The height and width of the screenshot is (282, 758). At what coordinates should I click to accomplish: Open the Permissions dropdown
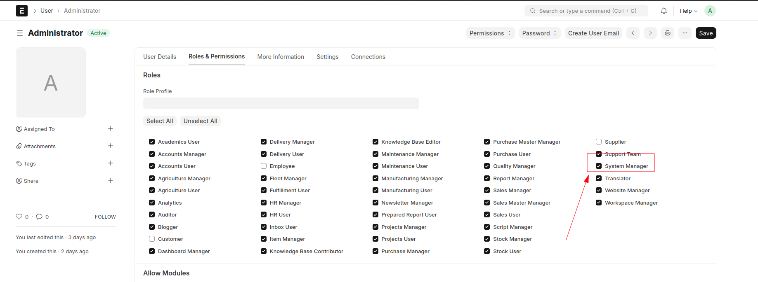pyautogui.click(x=490, y=33)
